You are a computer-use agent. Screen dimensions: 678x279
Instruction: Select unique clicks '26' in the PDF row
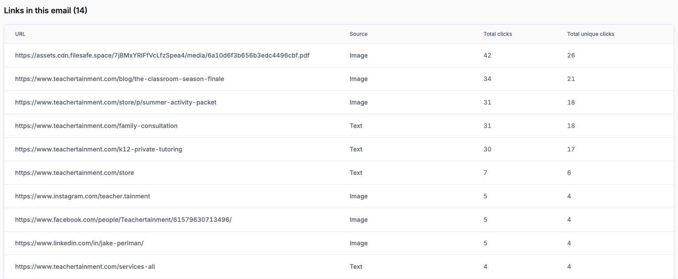point(571,55)
